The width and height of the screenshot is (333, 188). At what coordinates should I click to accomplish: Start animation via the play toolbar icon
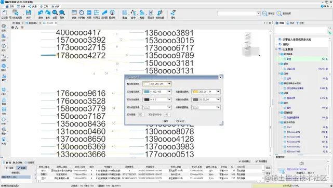tap(89, 13)
